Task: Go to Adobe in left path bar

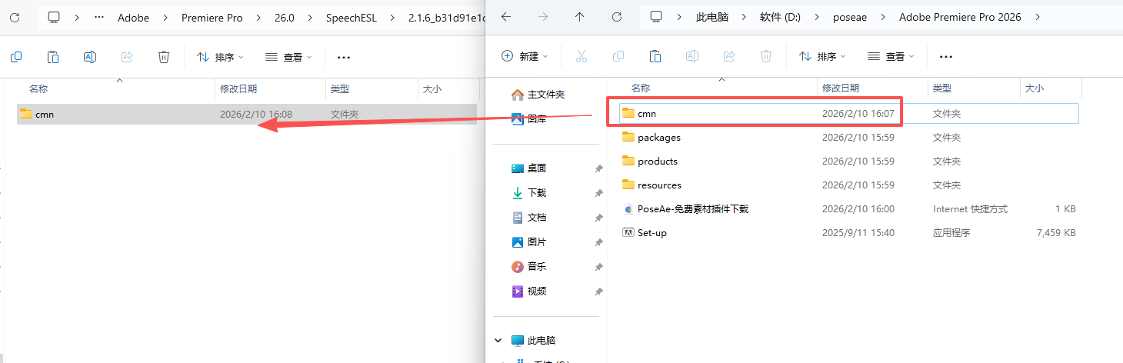Action: (x=133, y=17)
